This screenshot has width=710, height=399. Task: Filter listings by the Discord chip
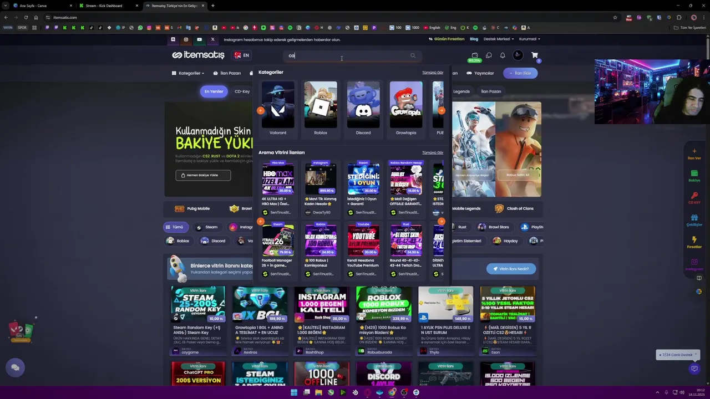213,241
